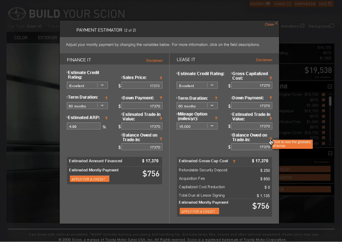
Task: Edit the Estimated ARP field
Action: click(x=84, y=126)
